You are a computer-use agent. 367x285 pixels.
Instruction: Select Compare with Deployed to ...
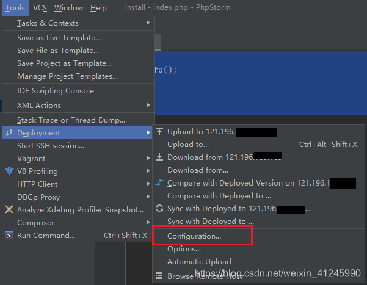[x=258, y=196]
